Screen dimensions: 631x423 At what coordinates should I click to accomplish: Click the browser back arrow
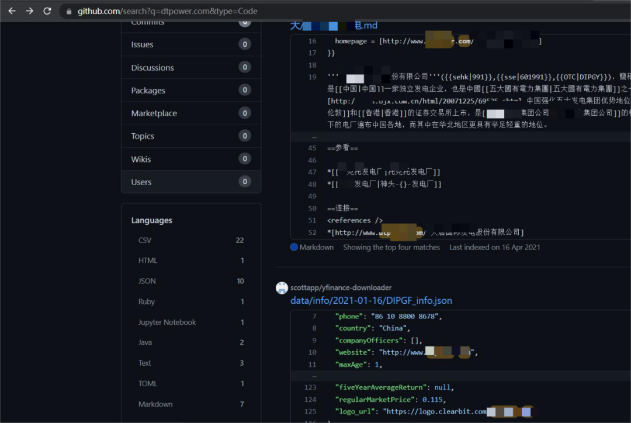coord(12,11)
